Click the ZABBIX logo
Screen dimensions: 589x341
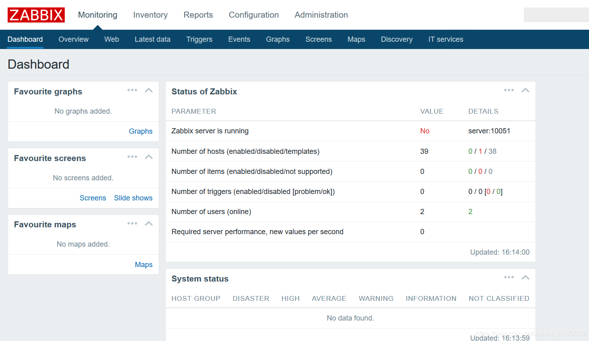(x=36, y=15)
